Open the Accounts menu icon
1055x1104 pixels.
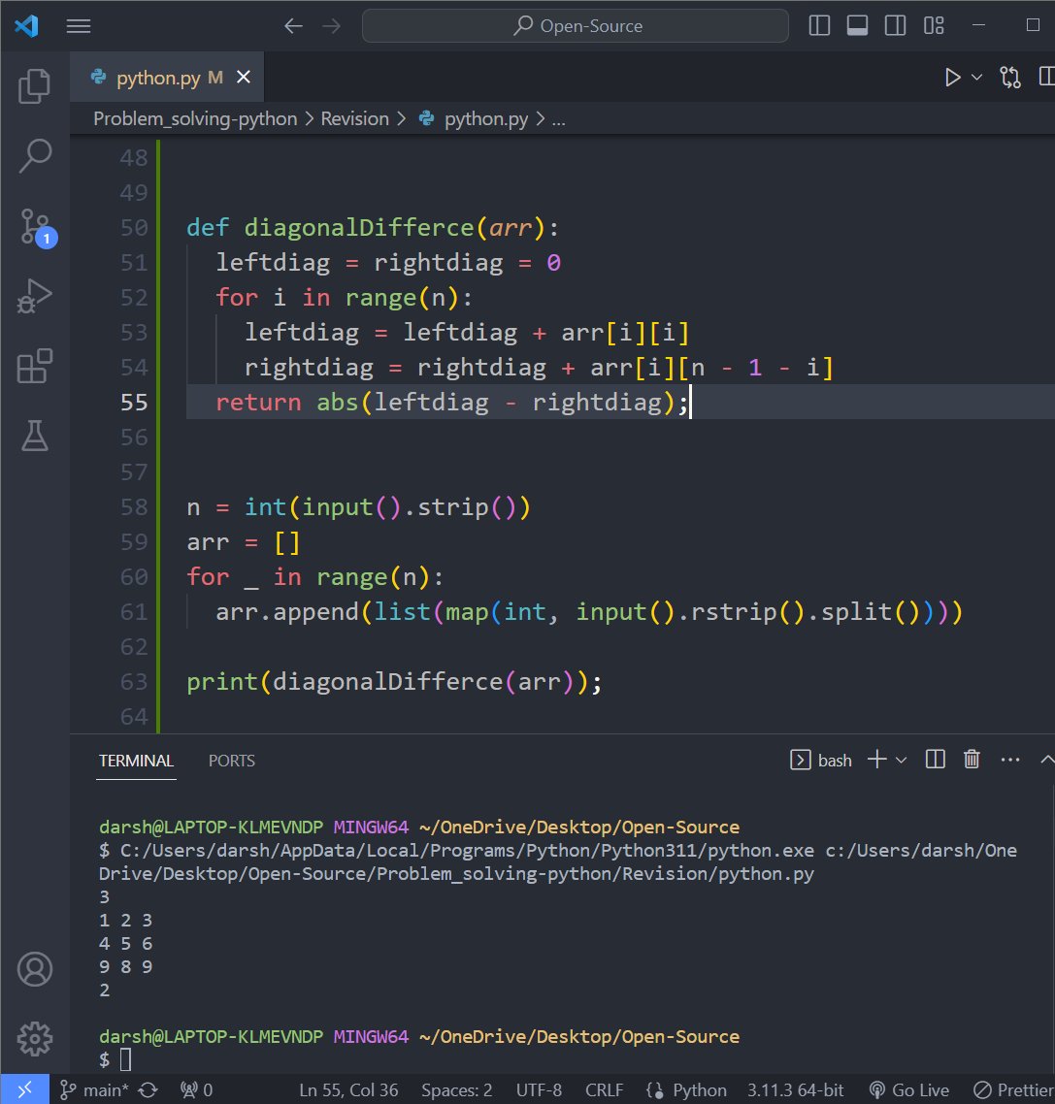35,969
